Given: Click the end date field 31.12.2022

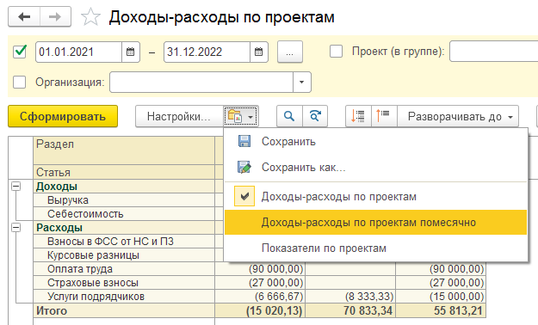Looking at the screenshot, I should point(207,52).
